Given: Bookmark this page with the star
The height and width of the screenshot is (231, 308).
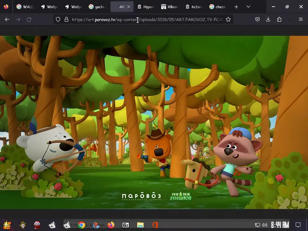Looking at the screenshot, I should pyautogui.click(x=228, y=20).
